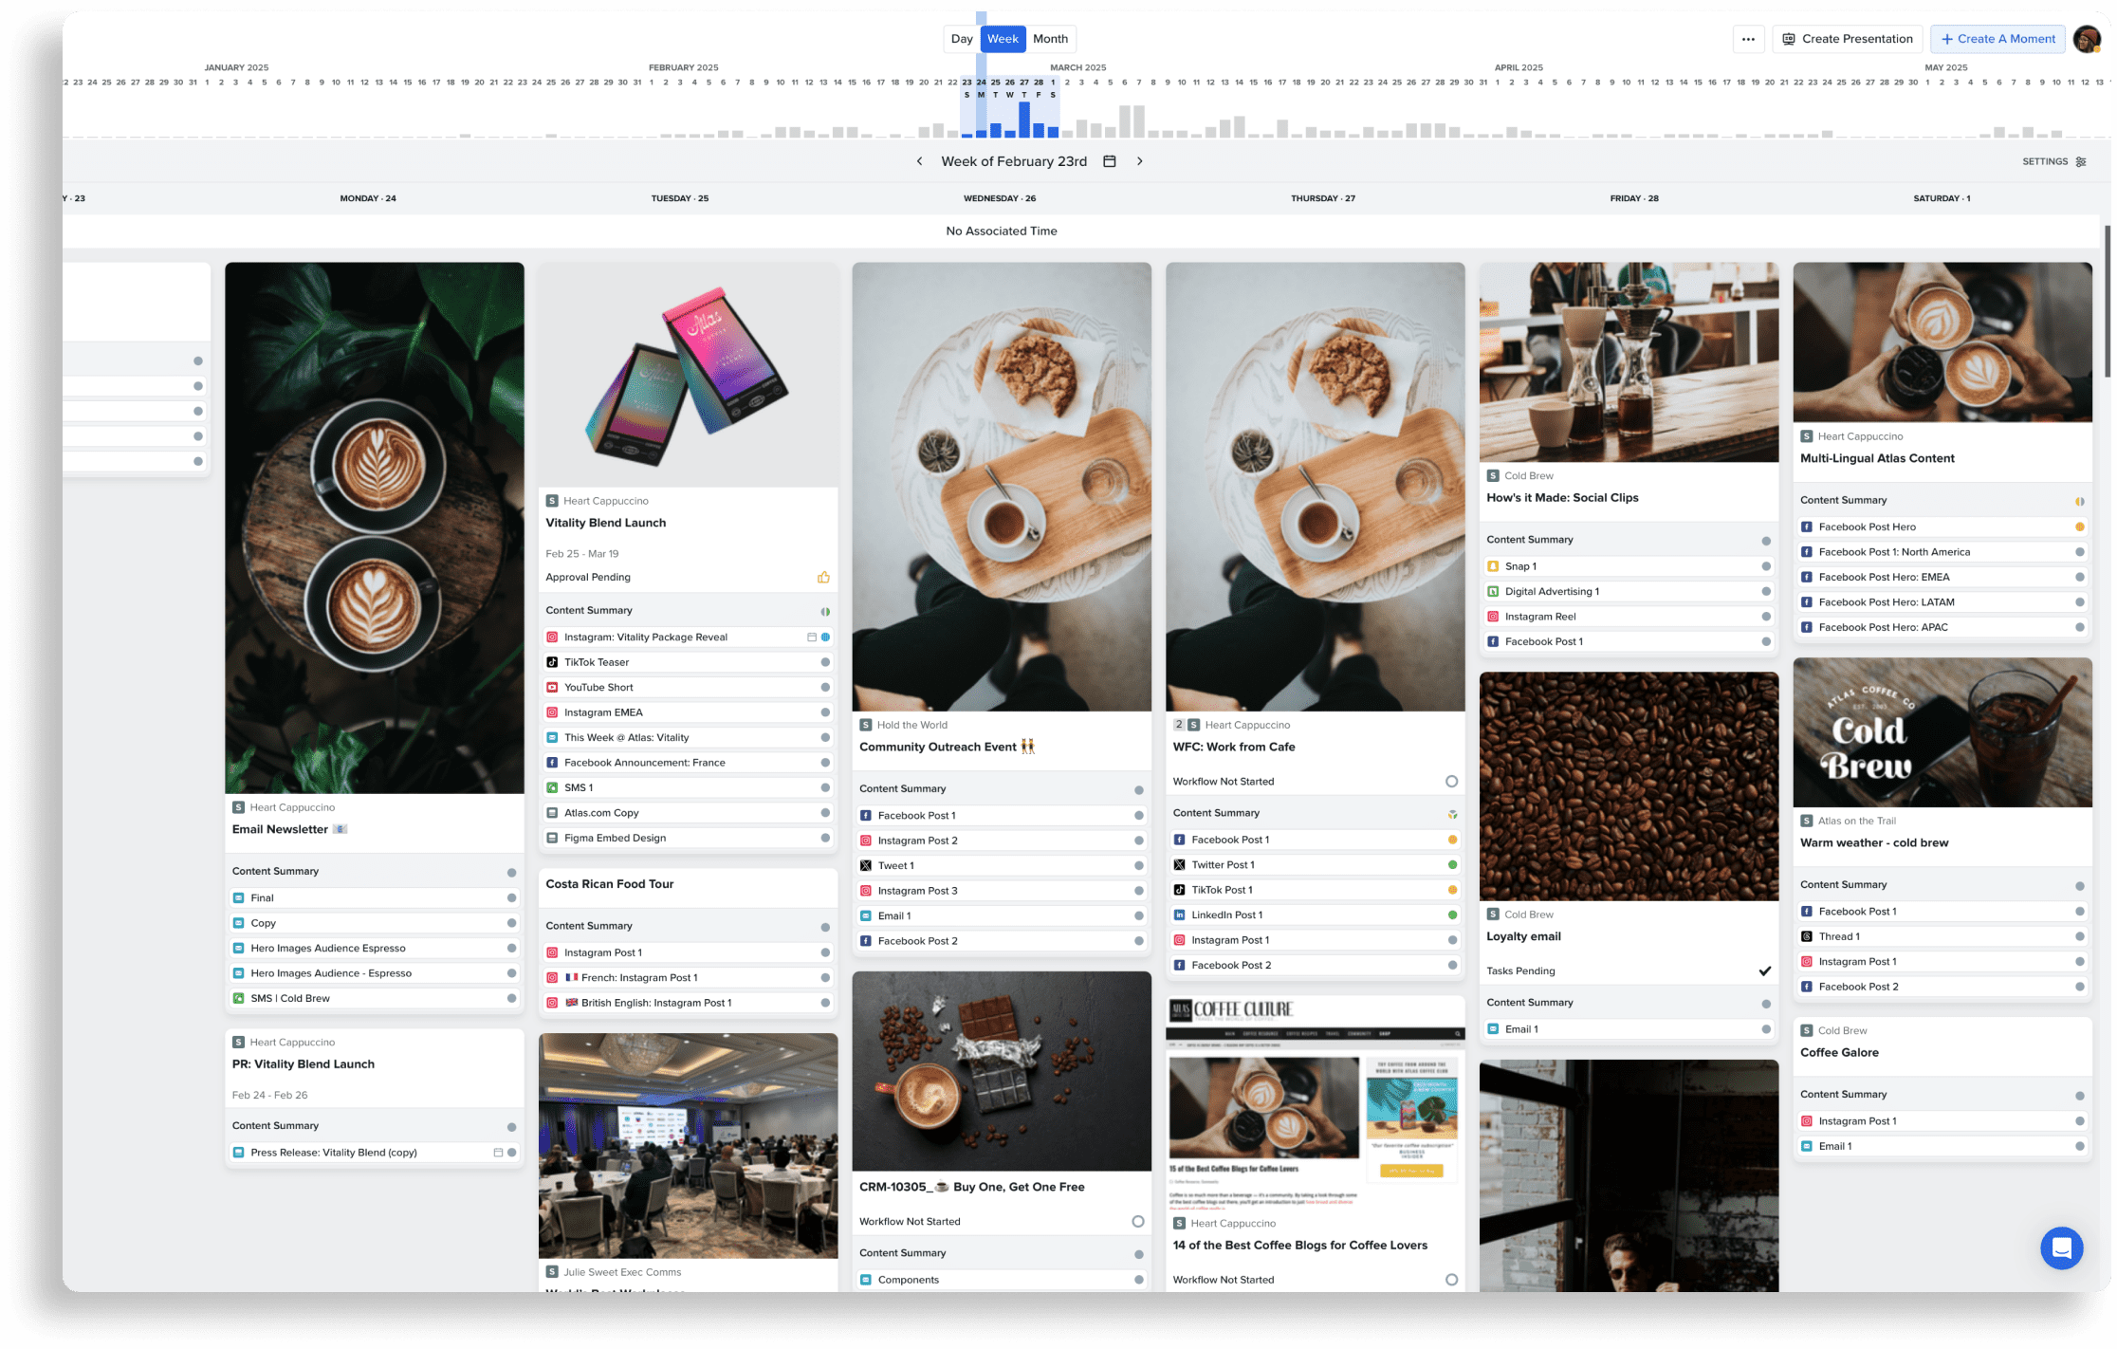The image size is (2117, 1349).
Task: Open the three-dot more options menu
Action: point(1748,39)
